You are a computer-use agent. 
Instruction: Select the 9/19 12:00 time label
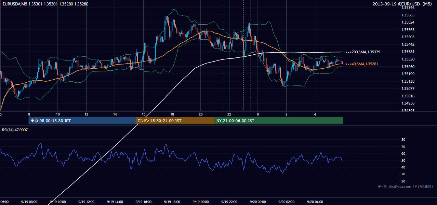(x=86, y=202)
